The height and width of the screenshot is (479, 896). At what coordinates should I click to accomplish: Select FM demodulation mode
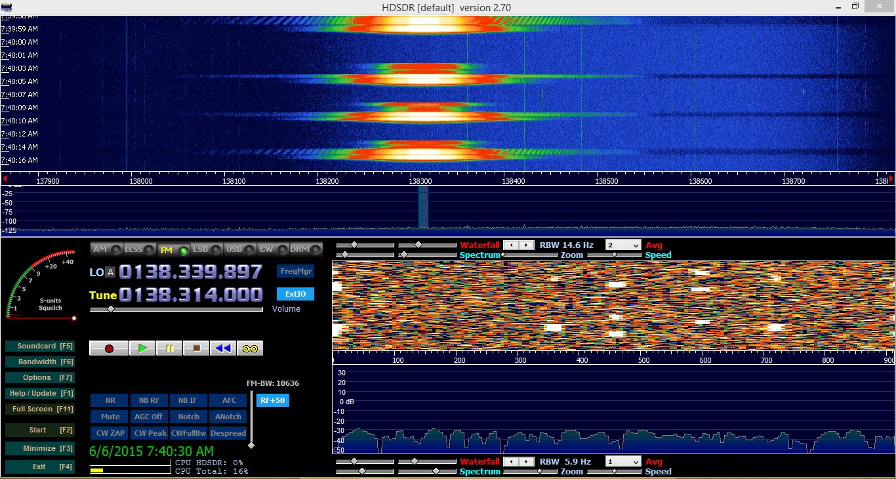pos(173,249)
